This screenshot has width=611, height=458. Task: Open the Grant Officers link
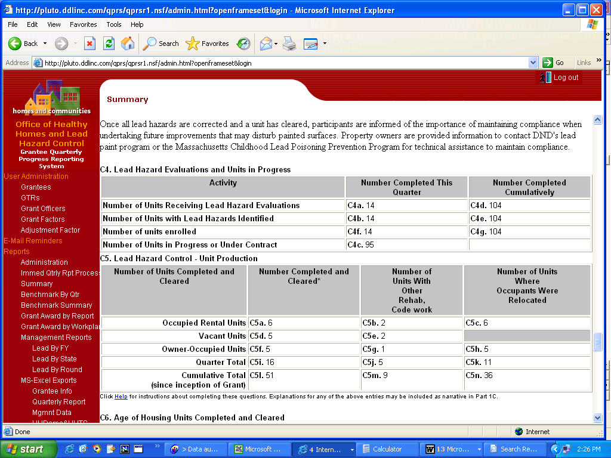click(x=43, y=209)
